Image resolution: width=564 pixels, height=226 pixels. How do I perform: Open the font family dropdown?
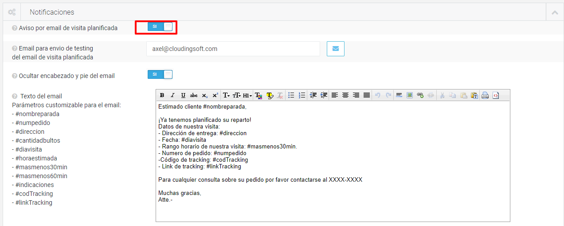coord(226,95)
